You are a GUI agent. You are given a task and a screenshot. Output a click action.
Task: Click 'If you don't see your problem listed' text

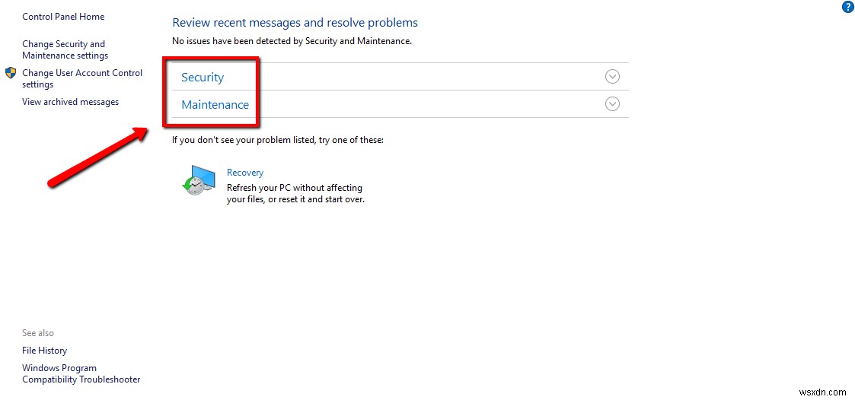pyautogui.click(x=278, y=140)
